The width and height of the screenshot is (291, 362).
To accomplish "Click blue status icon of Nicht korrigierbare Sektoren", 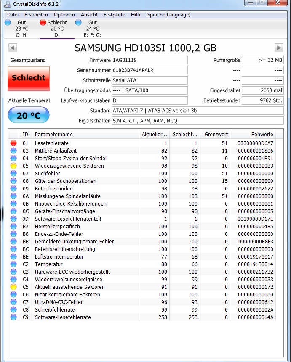I will [13, 295].
